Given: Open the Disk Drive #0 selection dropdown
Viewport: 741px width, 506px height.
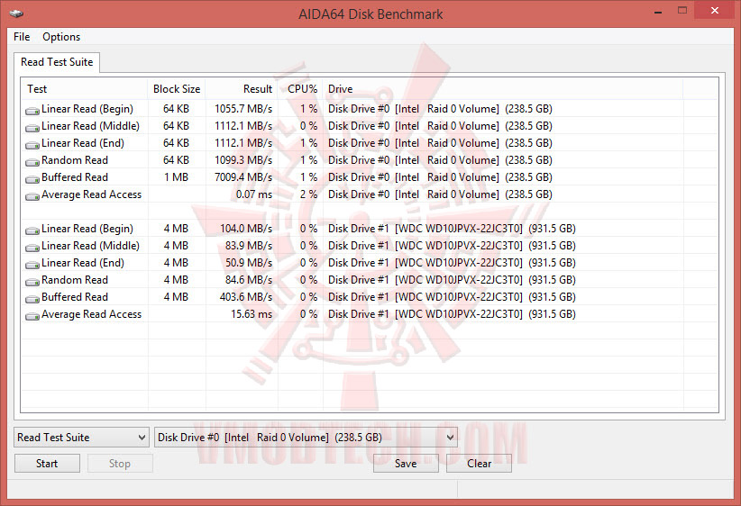Looking at the screenshot, I should 306,437.
